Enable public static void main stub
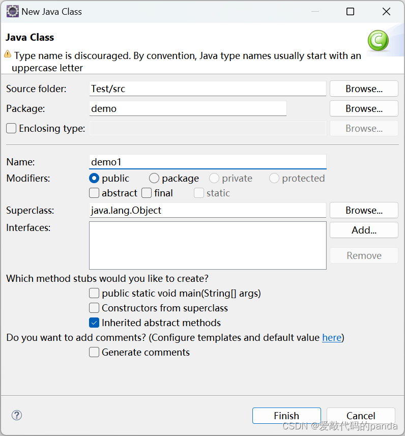The image size is (405, 436). tap(94, 293)
